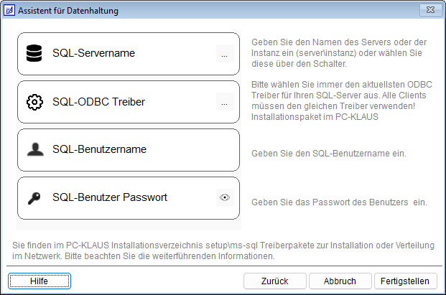Click the server name description text
This screenshot has height=295, width=446.
pyautogui.click(x=338, y=54)
